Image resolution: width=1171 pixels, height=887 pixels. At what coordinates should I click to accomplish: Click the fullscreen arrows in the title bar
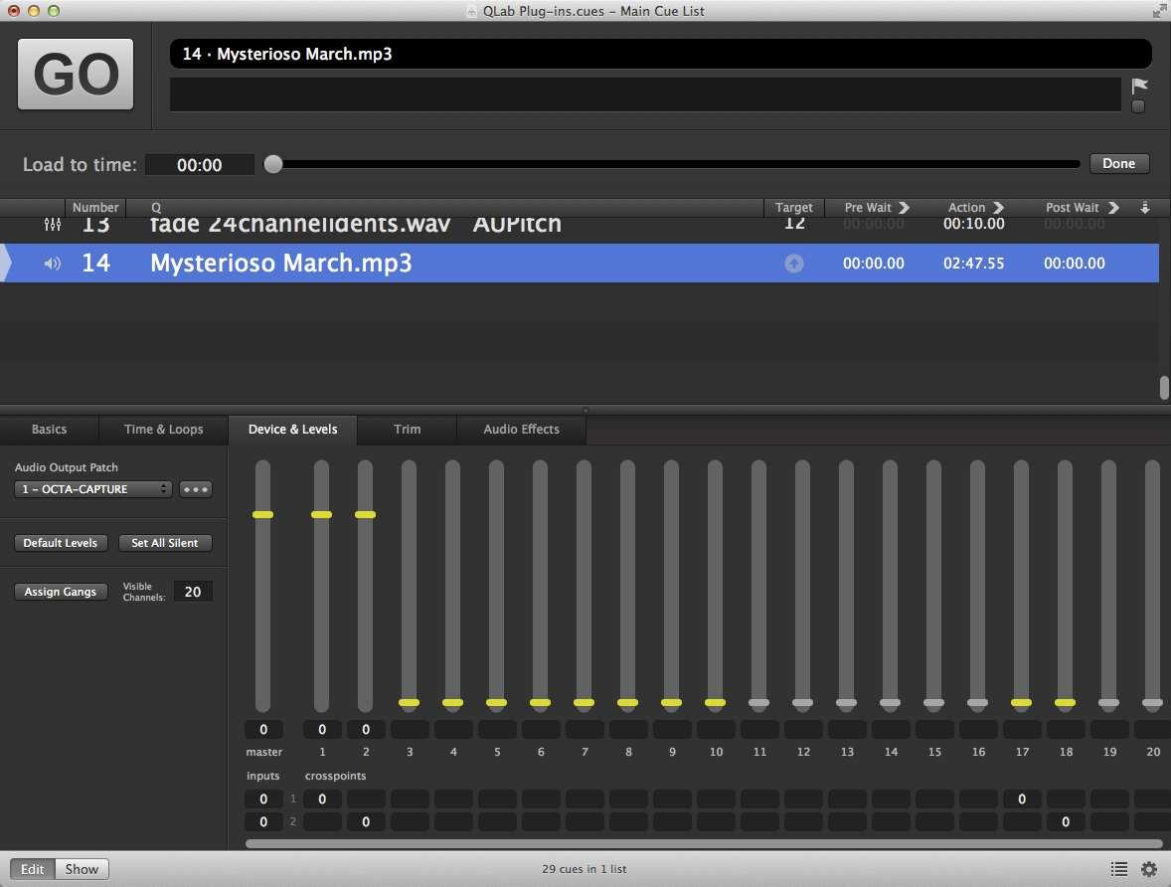pos(1158,11)
